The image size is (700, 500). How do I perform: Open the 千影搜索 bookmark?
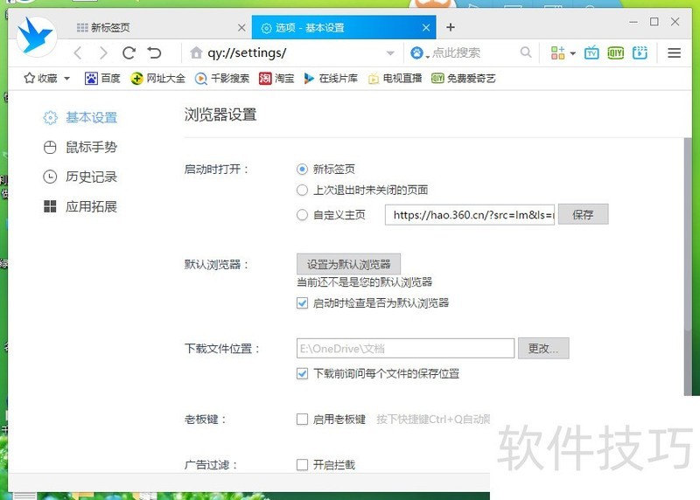(222, 79)
